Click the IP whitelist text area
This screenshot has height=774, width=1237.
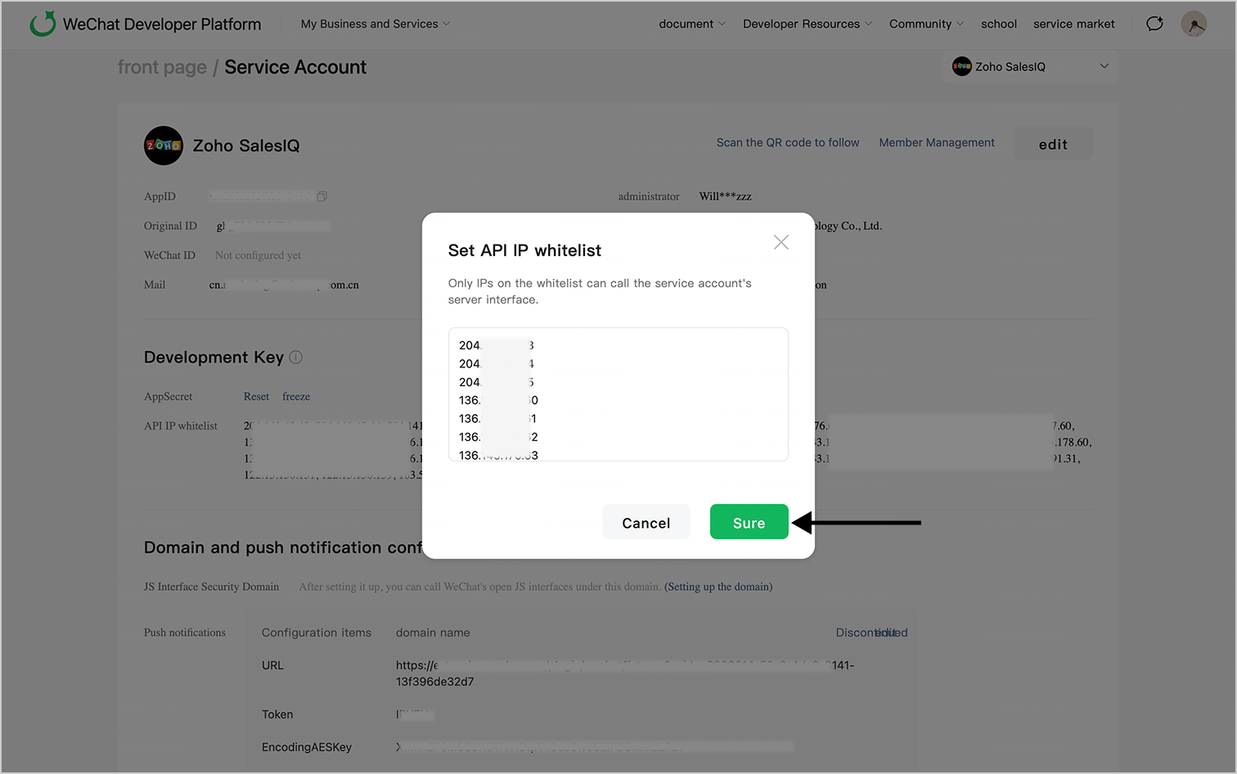click(618, 394)
